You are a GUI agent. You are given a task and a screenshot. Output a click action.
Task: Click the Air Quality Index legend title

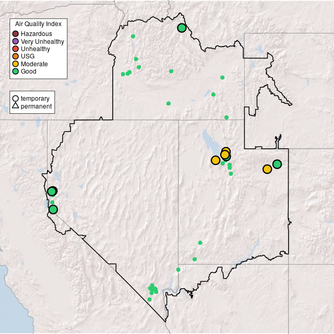pyautogui.click(x=39, y=24)
